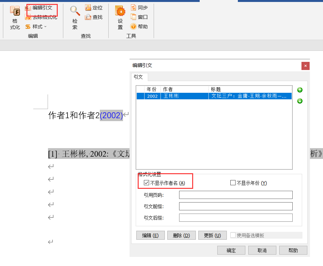
Task: Move citation down with green arrow
Action: (300, 101)
